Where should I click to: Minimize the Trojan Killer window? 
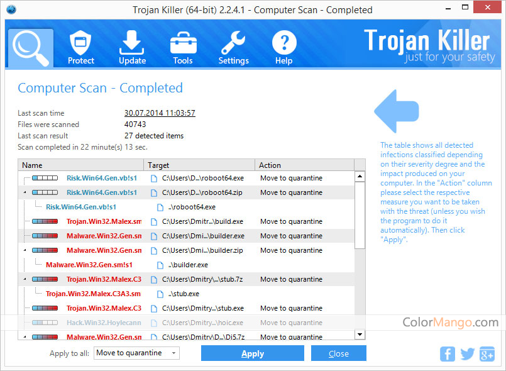click(x=448, y=8)
